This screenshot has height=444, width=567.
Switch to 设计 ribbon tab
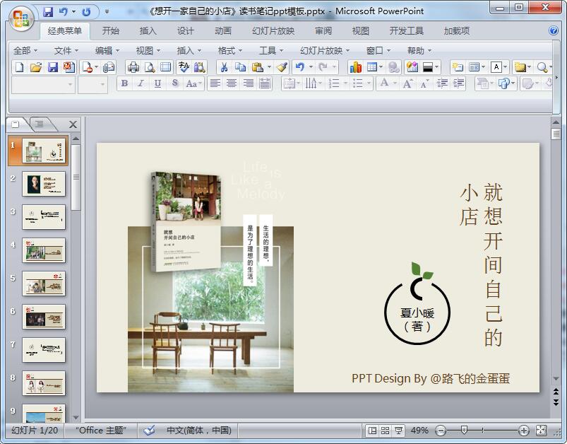(x=185, y=31)
